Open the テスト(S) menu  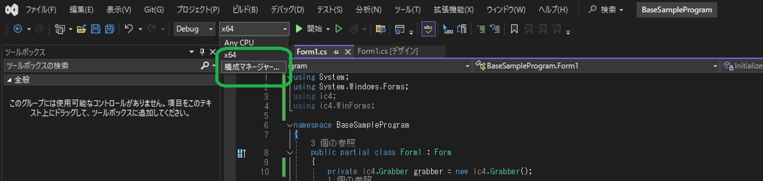click(329, 9)
